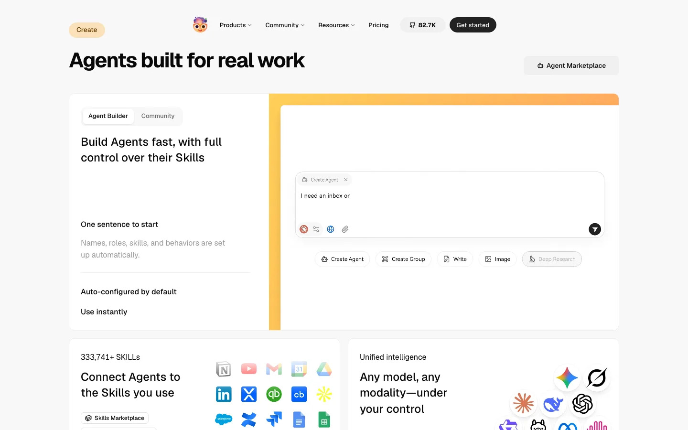
Task: Click the YouTube skill icon
Action: (249, 369)
